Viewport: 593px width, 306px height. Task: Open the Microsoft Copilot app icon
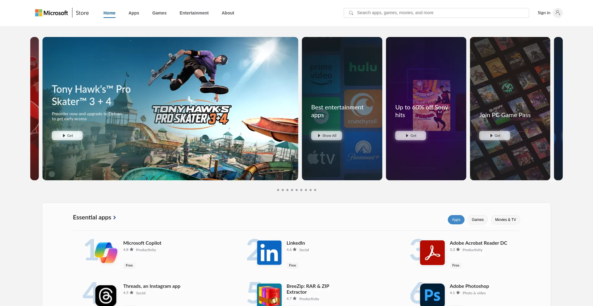[x=106, y=253]
